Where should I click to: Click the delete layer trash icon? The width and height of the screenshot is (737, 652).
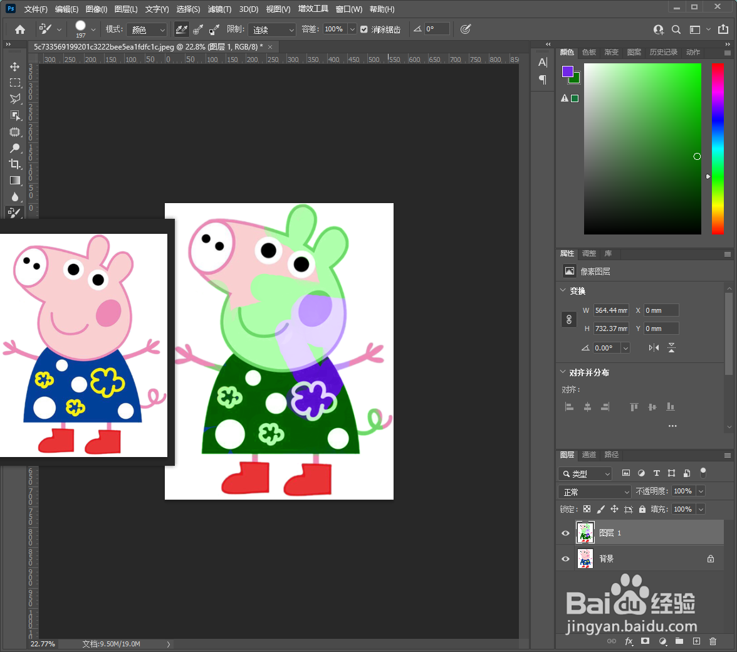coord(713,641)
